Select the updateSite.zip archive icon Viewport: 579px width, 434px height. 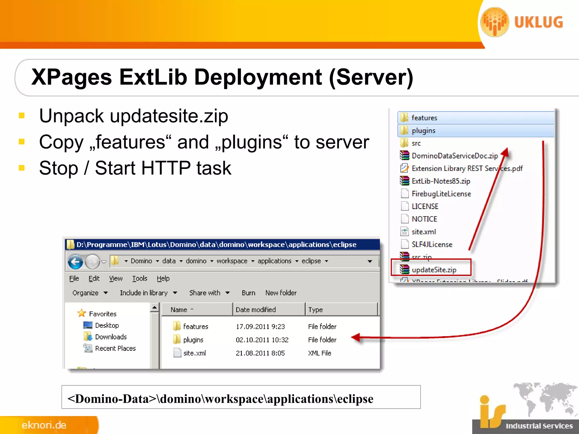405,269
